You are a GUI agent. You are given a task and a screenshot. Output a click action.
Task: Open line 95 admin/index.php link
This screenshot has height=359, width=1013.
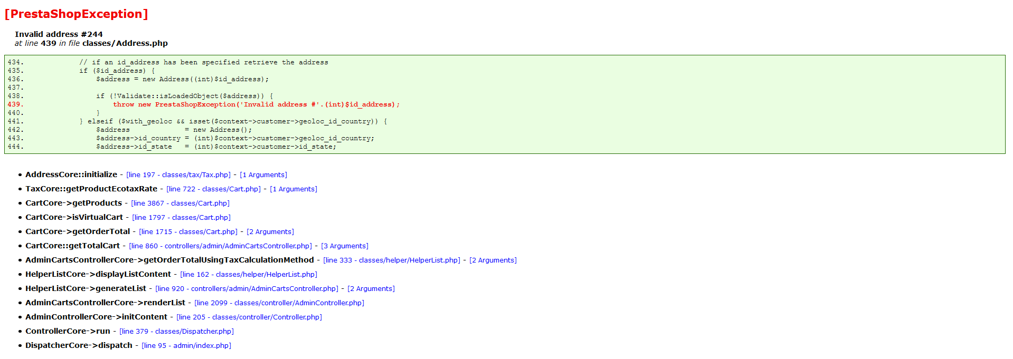tap(186, 346)
